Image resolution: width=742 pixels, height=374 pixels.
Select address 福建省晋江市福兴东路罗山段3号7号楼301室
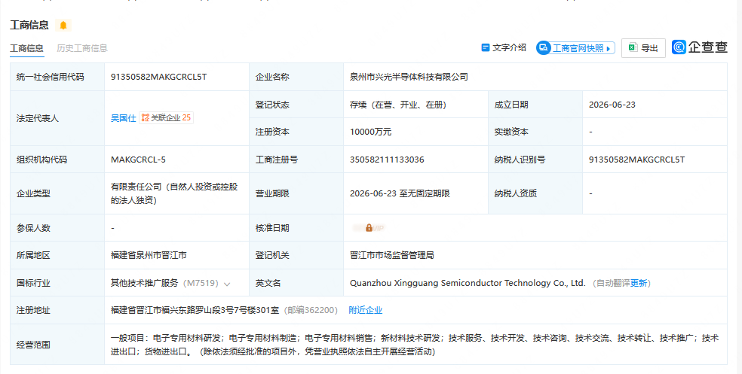pyautogui.click(x=195, y=310)
